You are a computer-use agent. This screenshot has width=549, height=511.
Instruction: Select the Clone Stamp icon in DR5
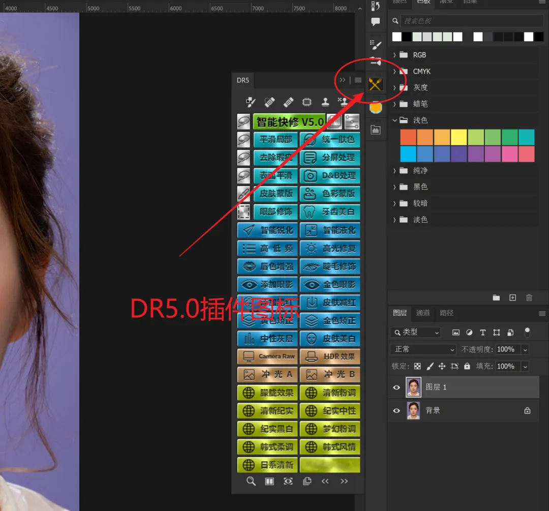325,102
